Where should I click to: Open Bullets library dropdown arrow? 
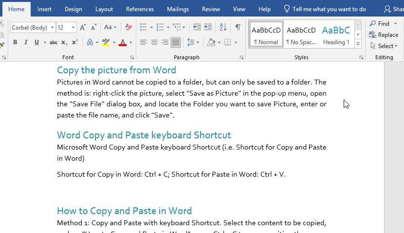(x=151, y=27)
